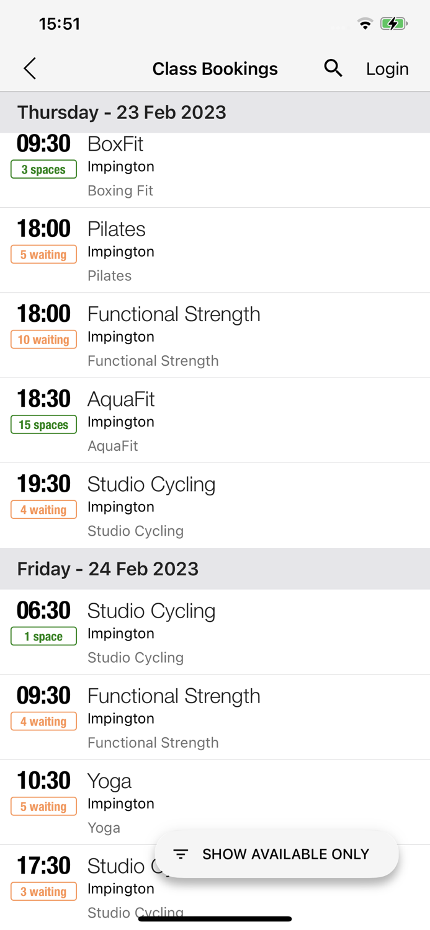Open the search icon in the header
The height and width of the screenshot is (930, 430).
(333, 68)
